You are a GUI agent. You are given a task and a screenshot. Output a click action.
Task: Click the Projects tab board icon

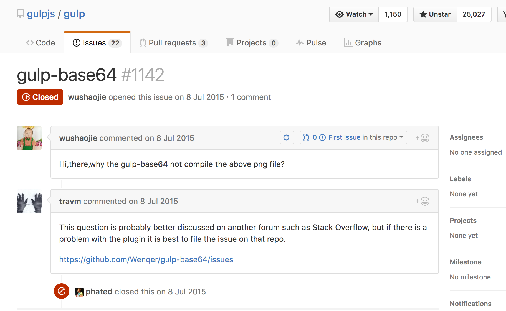[230, 42]
